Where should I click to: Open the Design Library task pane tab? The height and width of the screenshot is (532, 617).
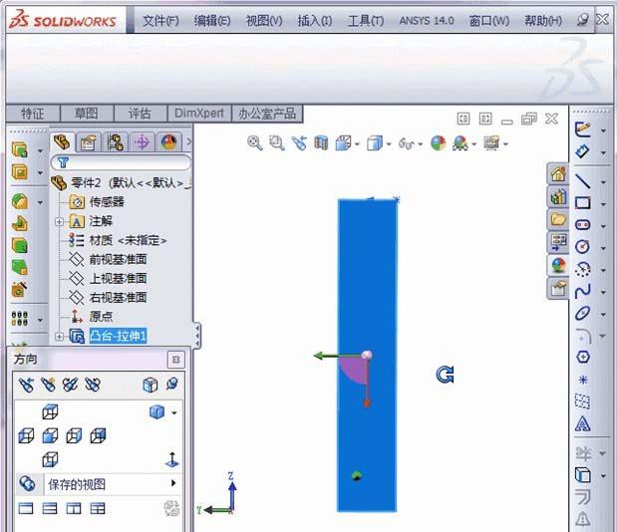pos(558,197)
